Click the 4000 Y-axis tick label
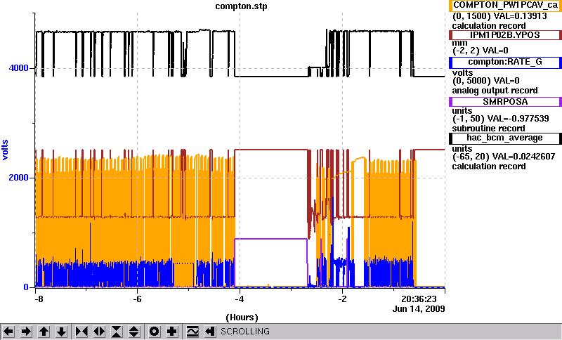 (19, 68)
